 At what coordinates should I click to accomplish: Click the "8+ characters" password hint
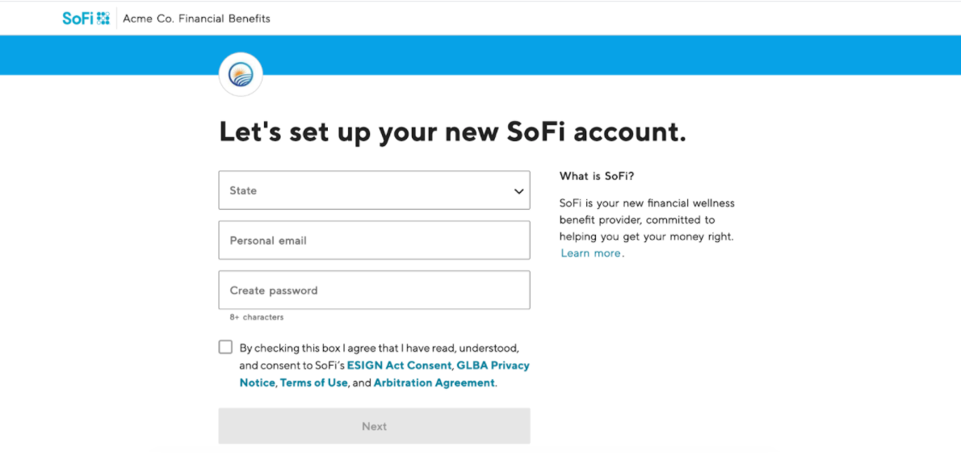(257, 317)
